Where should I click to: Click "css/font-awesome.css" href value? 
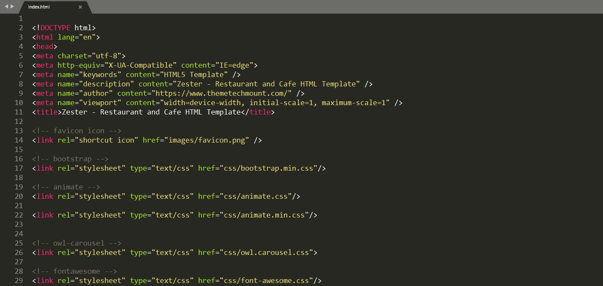pyautogui.click(x=266, y=280)
